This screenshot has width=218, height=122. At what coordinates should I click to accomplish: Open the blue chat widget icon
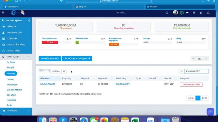tap(210, 111)
